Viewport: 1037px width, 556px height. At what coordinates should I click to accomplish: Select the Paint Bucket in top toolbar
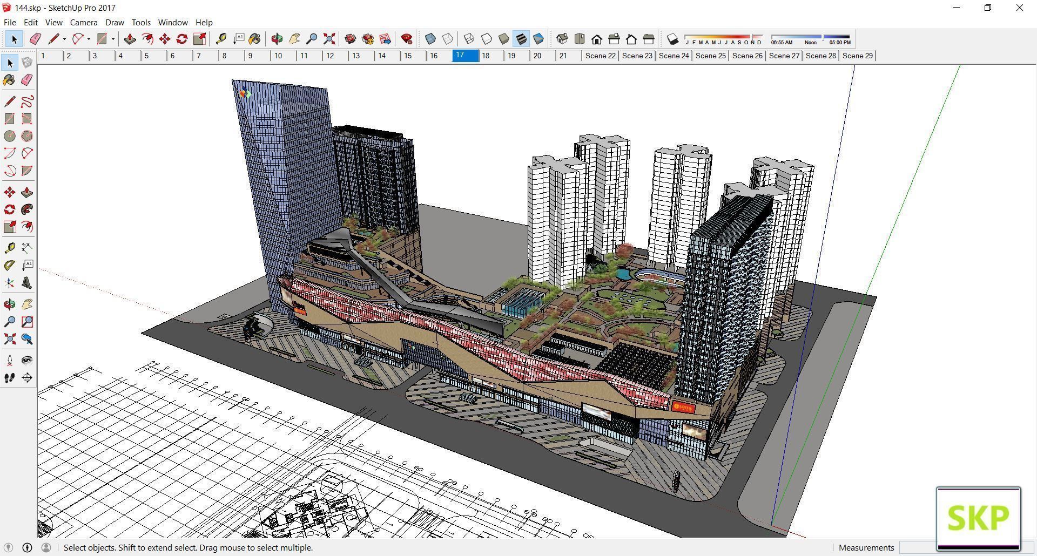(x=255, y=39)
